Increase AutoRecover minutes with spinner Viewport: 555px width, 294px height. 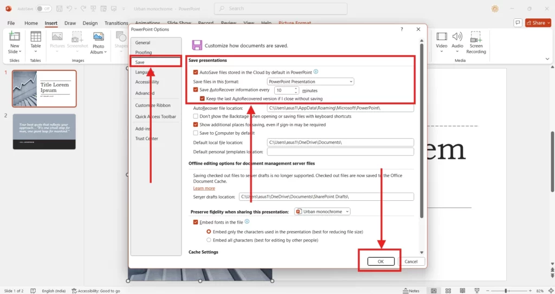point(296,88)
